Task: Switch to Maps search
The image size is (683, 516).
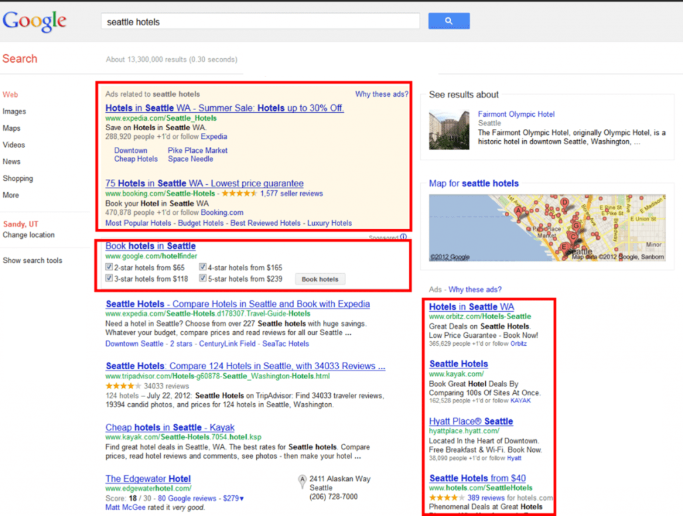Action: 12,128
